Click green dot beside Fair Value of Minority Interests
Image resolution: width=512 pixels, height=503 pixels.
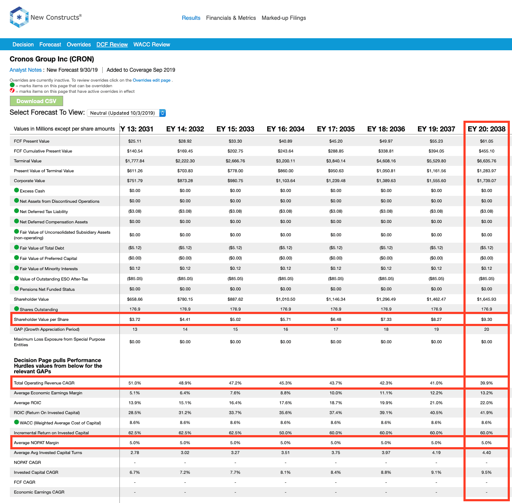(x=16, y=268)
